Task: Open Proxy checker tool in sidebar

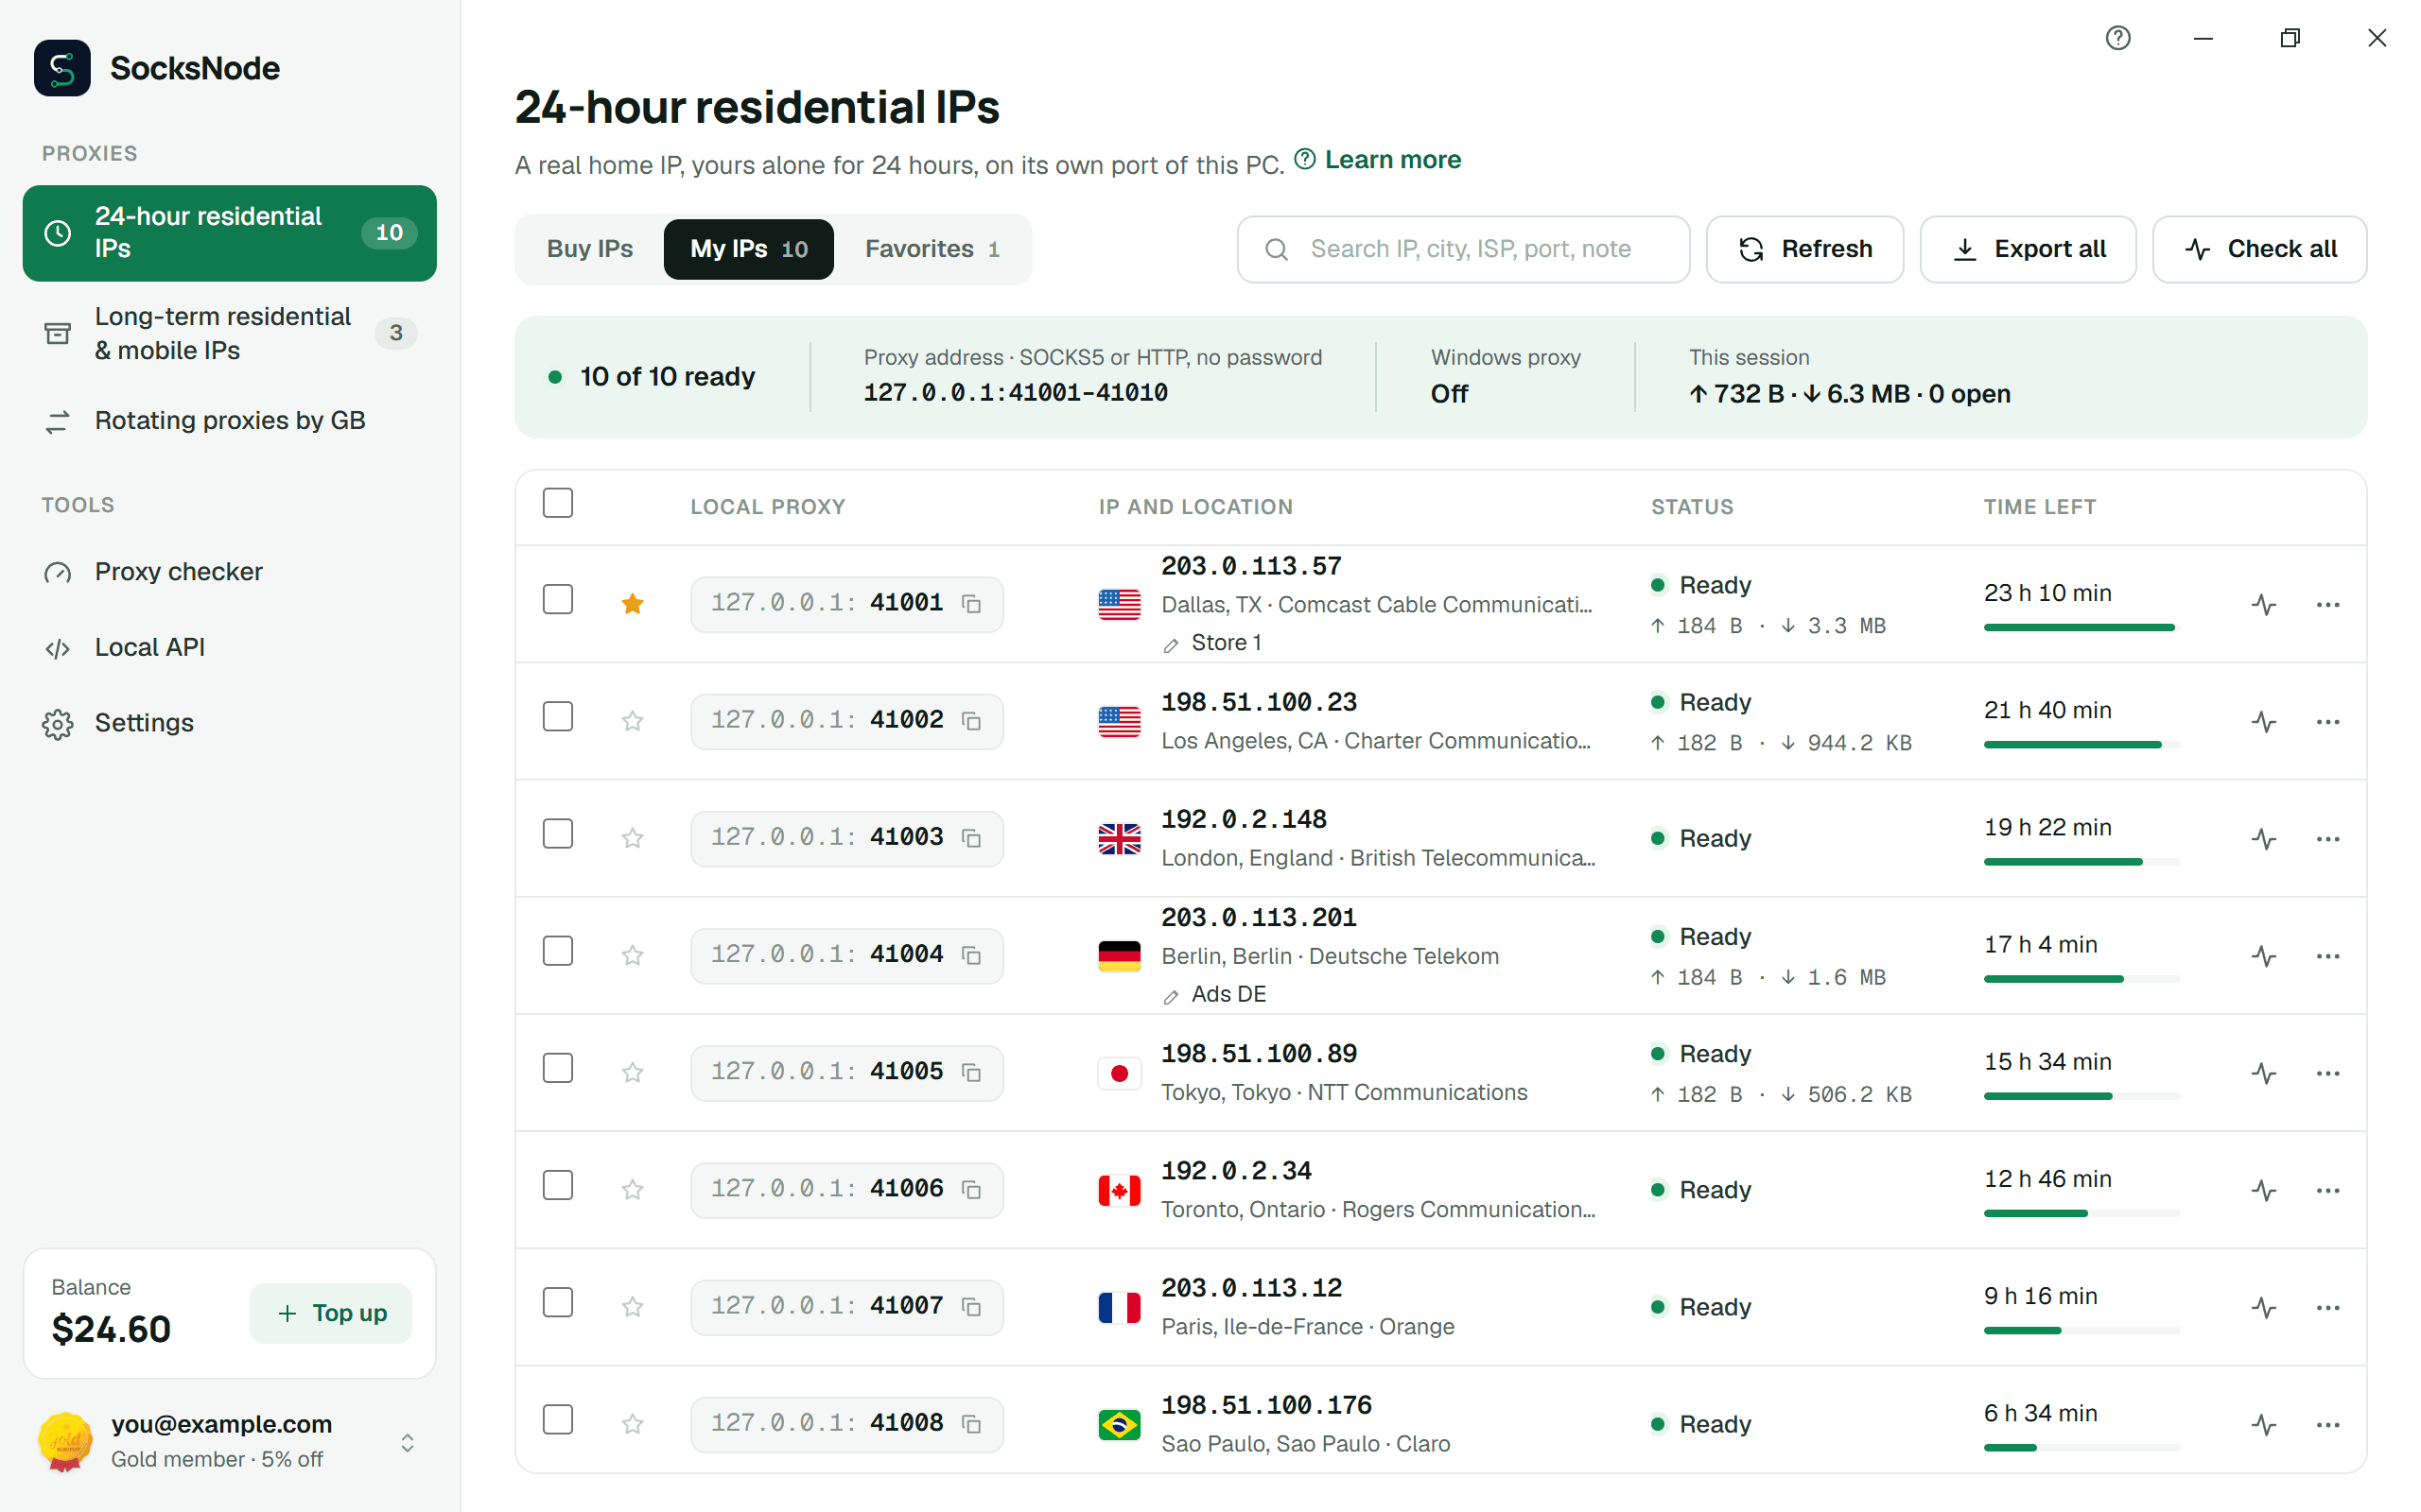Action: coord(229,571)
